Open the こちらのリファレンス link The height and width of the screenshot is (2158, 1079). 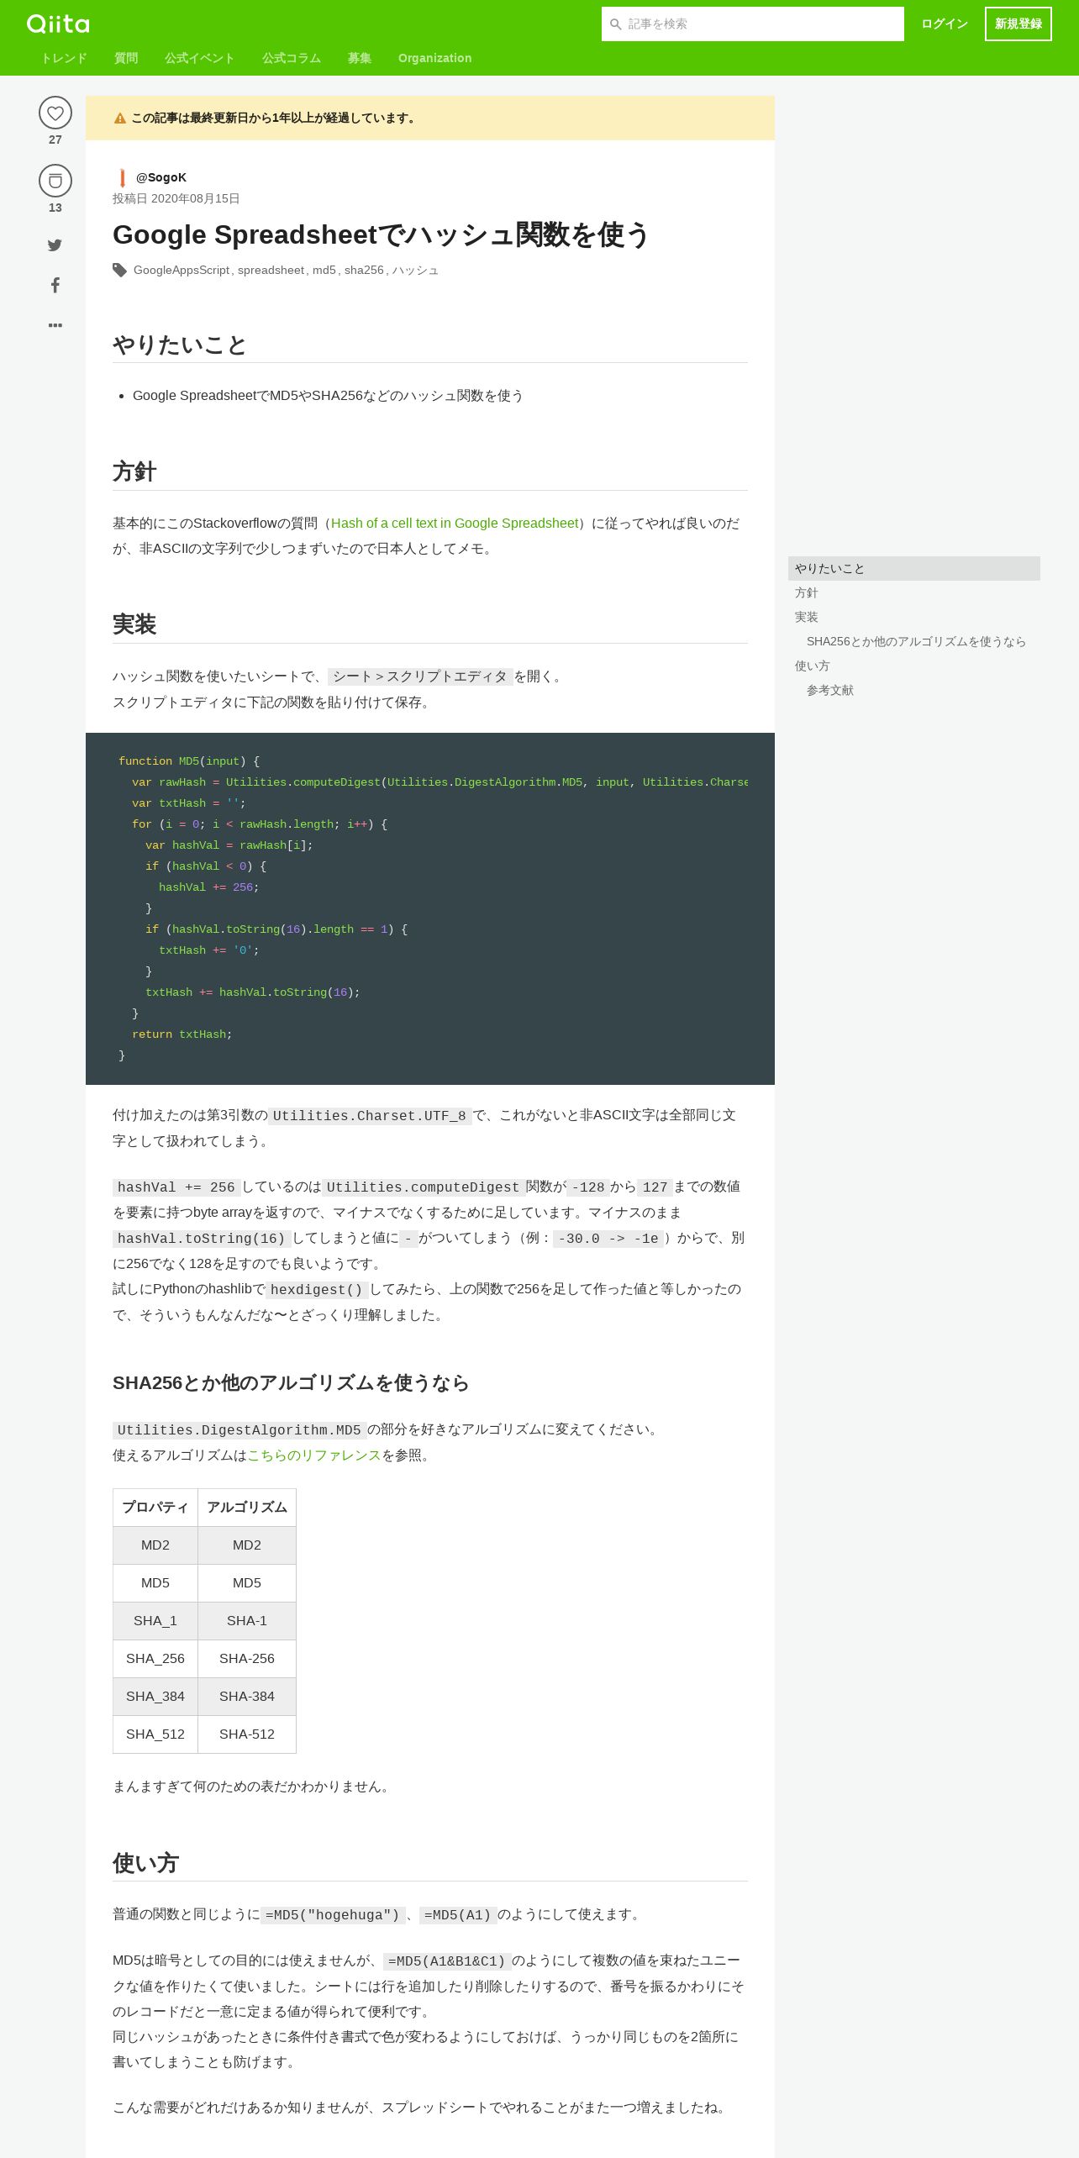[x=314, y=1455]
